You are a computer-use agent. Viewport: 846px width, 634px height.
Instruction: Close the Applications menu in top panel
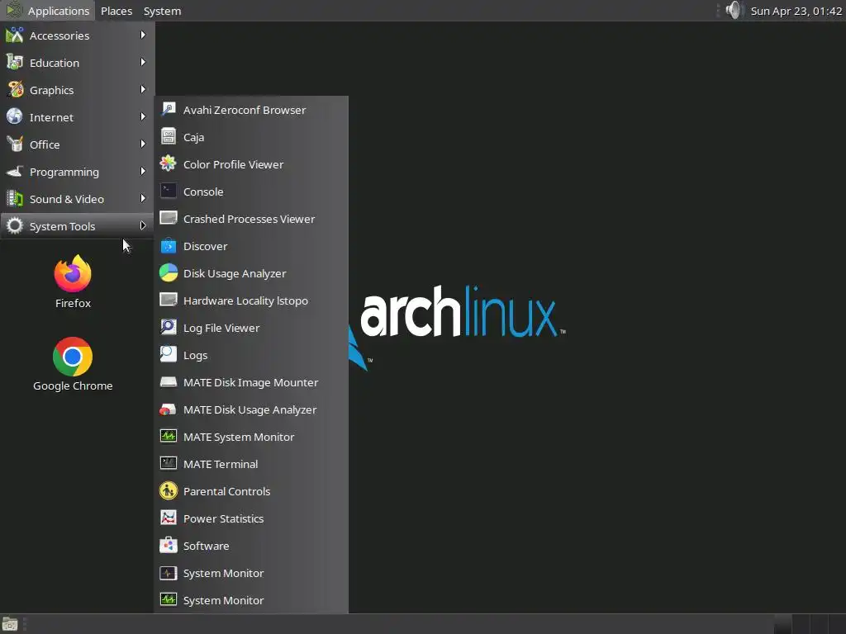pos(48,11)
